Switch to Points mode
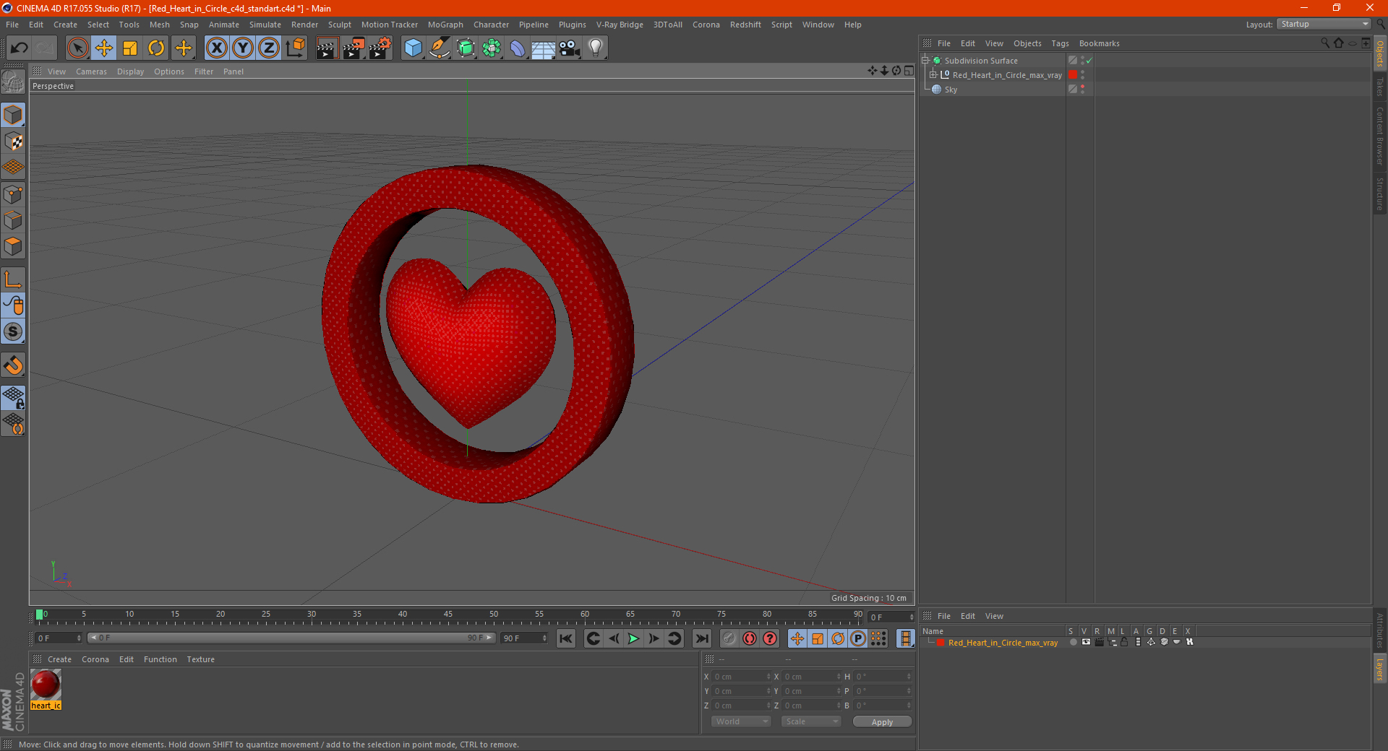1388x751 pixels. 13,194
